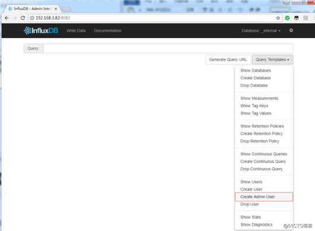This screenshot has width=315, height=231.
Task: Click the browser forward arrow
Action: pos(15,18)
